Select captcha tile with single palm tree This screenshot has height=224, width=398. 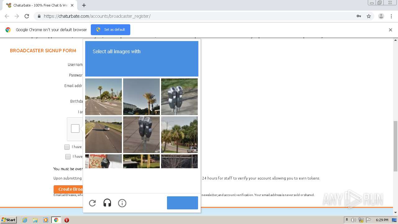pyautogui.click(x=141, y=97)
